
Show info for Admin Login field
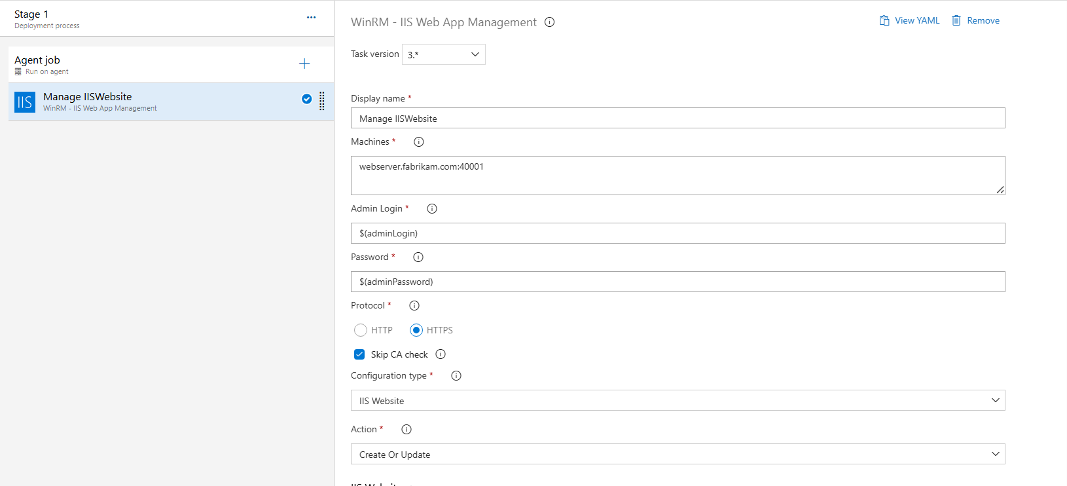(x=432, y=209)
